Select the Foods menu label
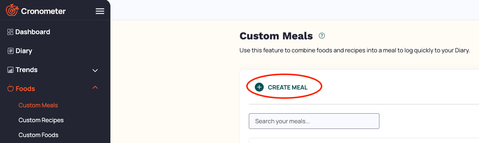479x143 pixels. point(25,89)
